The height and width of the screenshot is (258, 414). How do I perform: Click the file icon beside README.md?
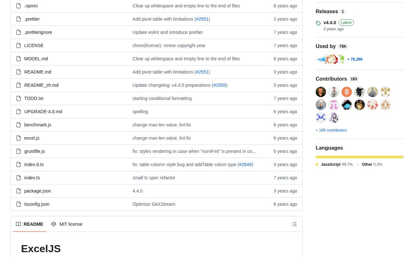(19, 72)
